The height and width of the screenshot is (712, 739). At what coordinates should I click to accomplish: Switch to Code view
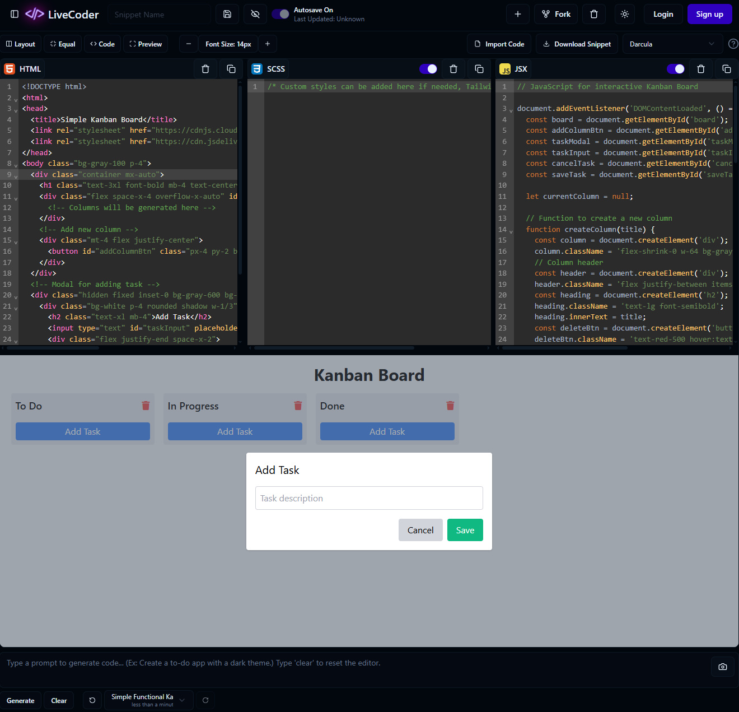(x=102, y=44)
